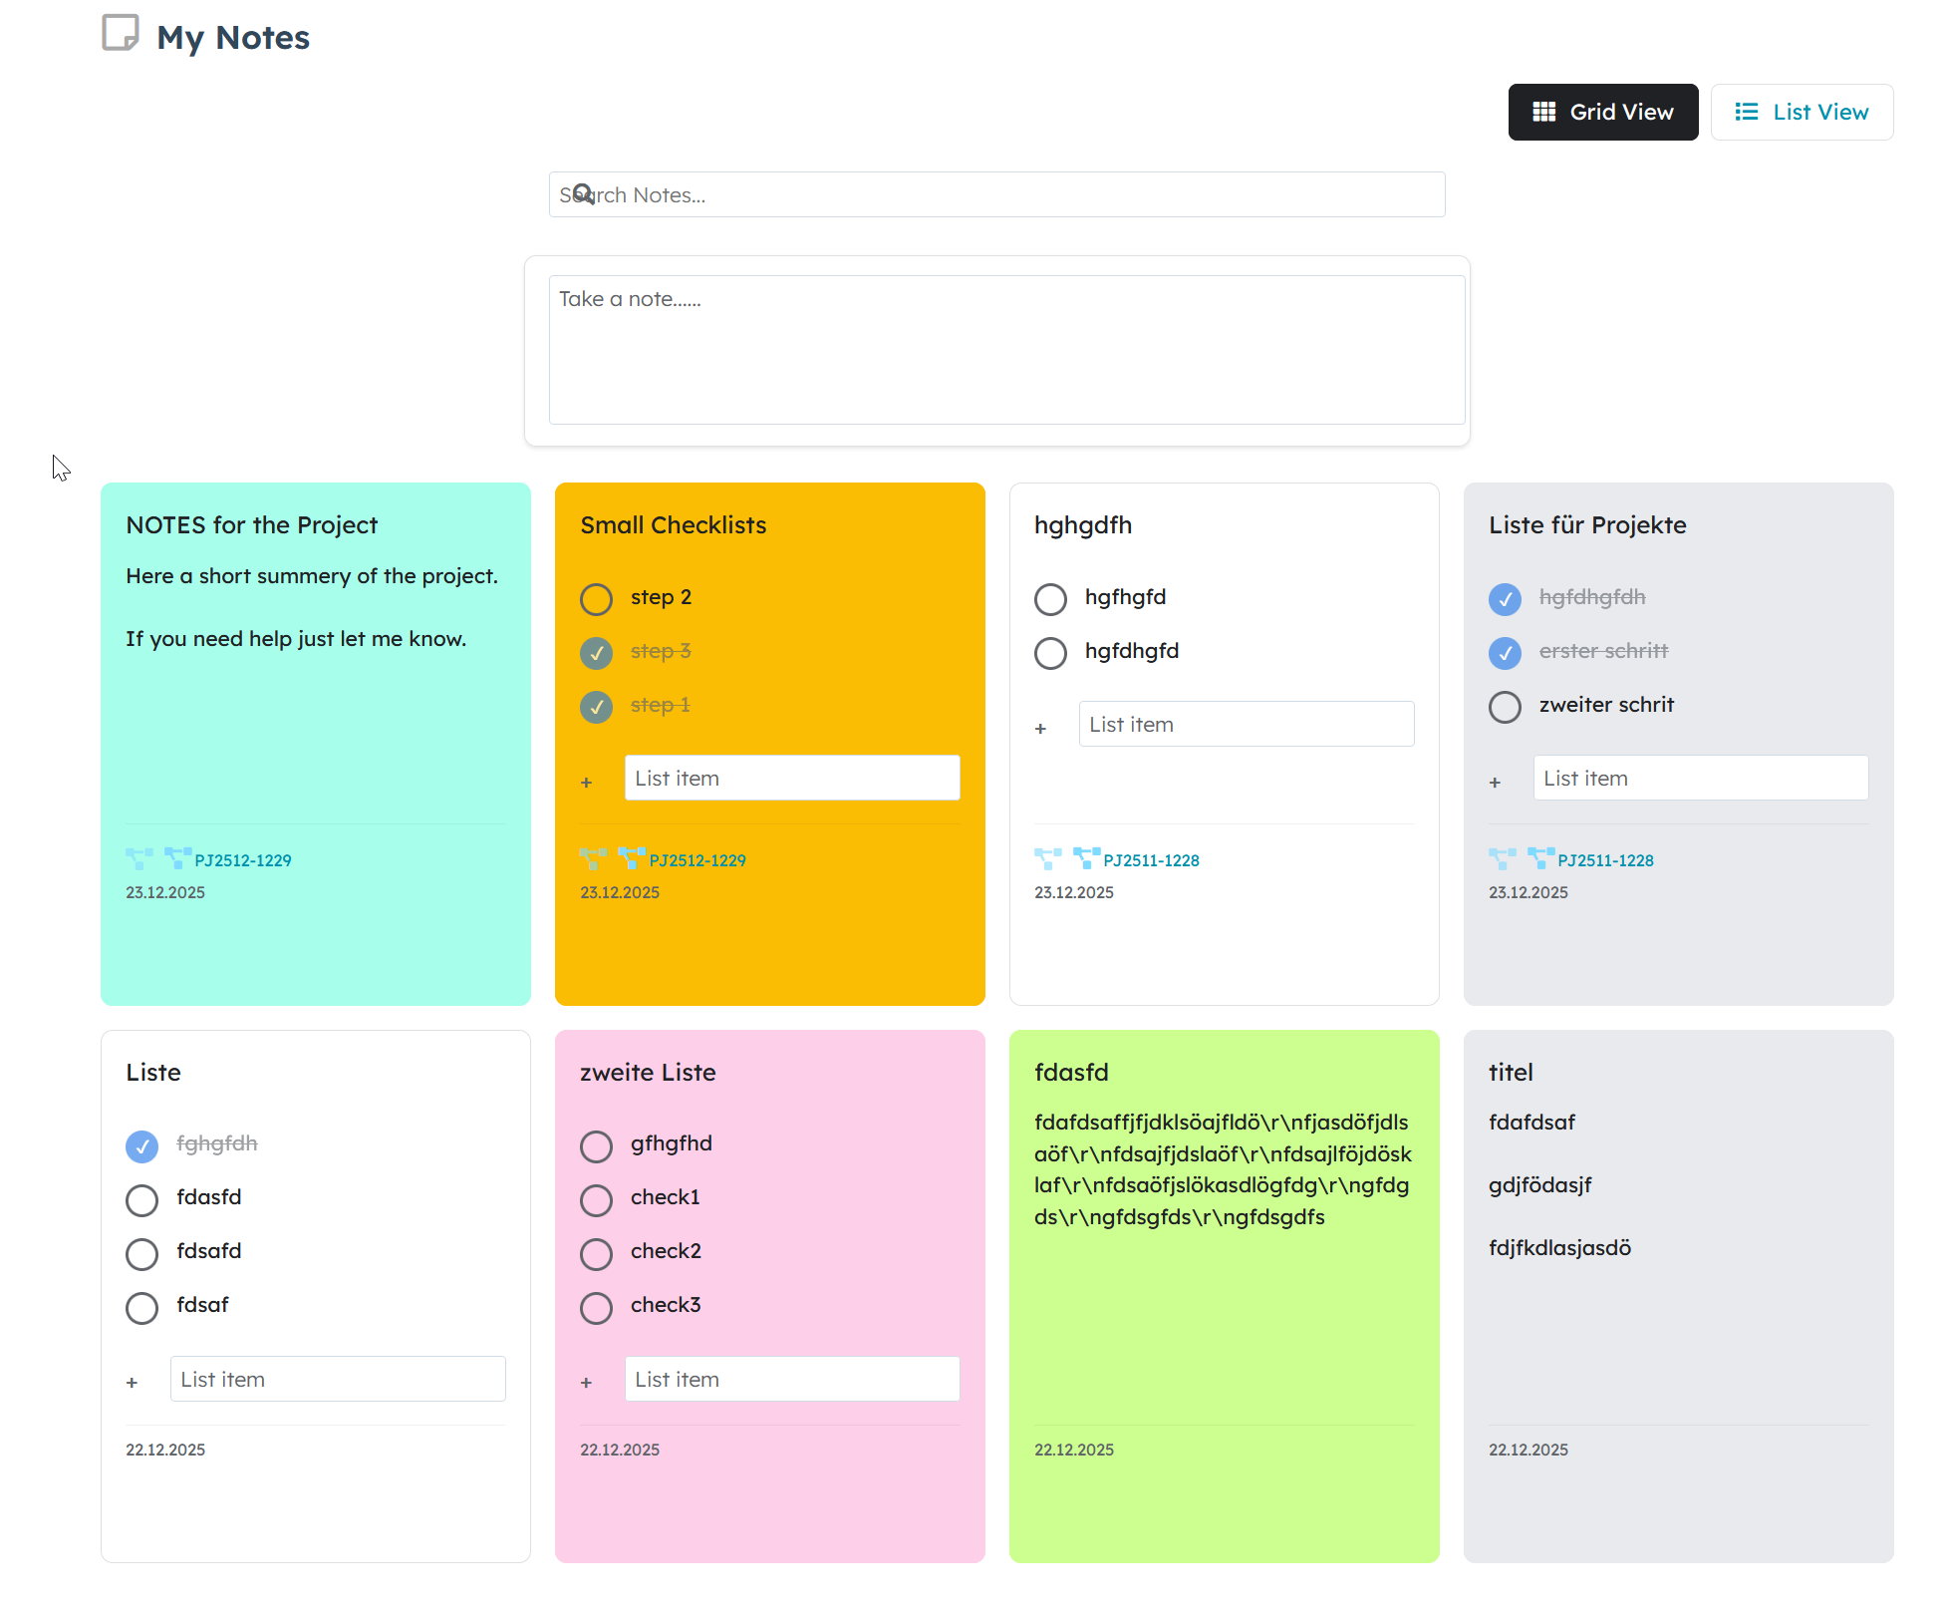Open project link PJ2512-1229 in NOTES note
Image resolution: width=1947 pixels, height=1618 pixels.
point(243,860)
